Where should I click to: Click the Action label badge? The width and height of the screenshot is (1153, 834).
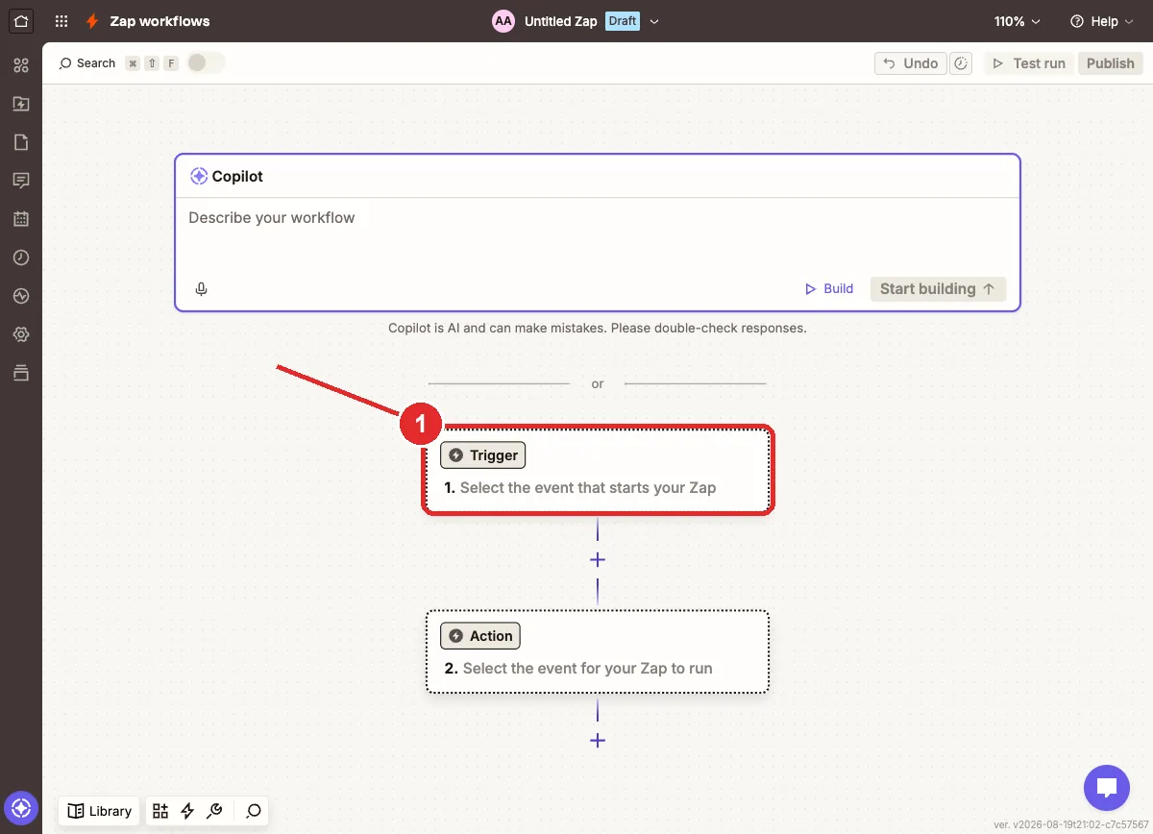(480, 636)
